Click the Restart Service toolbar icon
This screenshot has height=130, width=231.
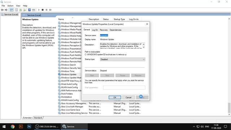[x=51, y=10]
